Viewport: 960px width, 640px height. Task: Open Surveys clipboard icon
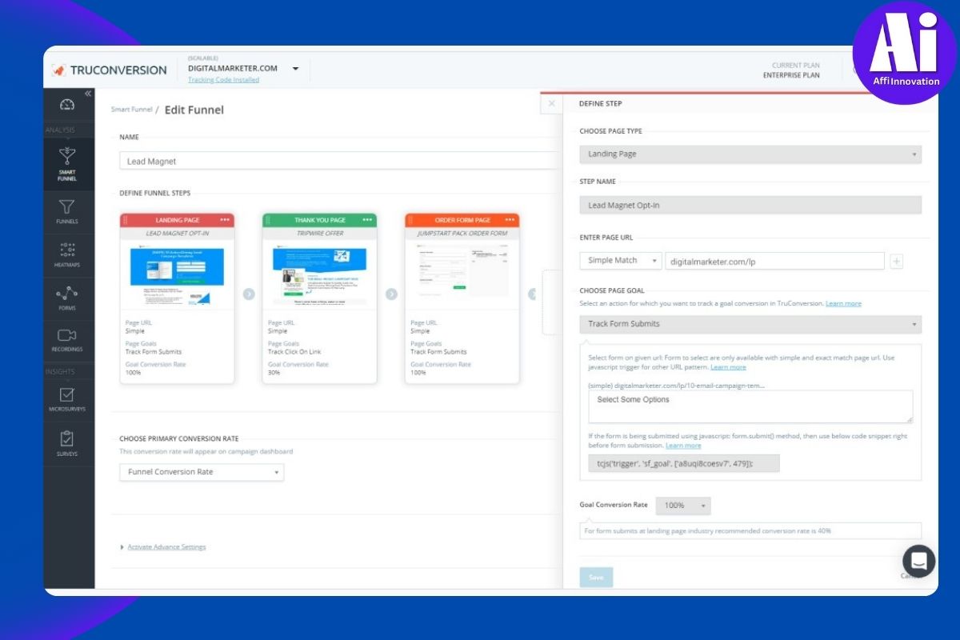67,439
